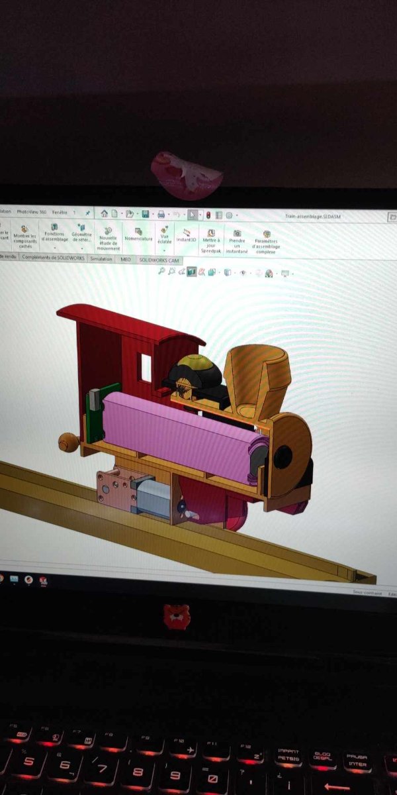397x795 pixels.
Task: Expand the dropdown arrow next to Options gear
Action: tap(237, 215)
